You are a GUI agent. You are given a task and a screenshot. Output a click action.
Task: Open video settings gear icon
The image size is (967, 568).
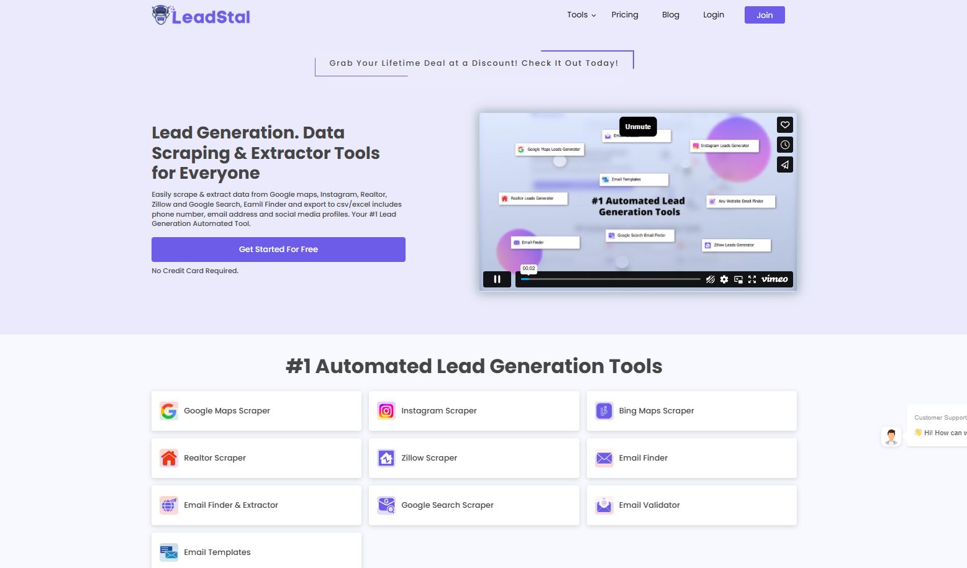coord(724,279)
